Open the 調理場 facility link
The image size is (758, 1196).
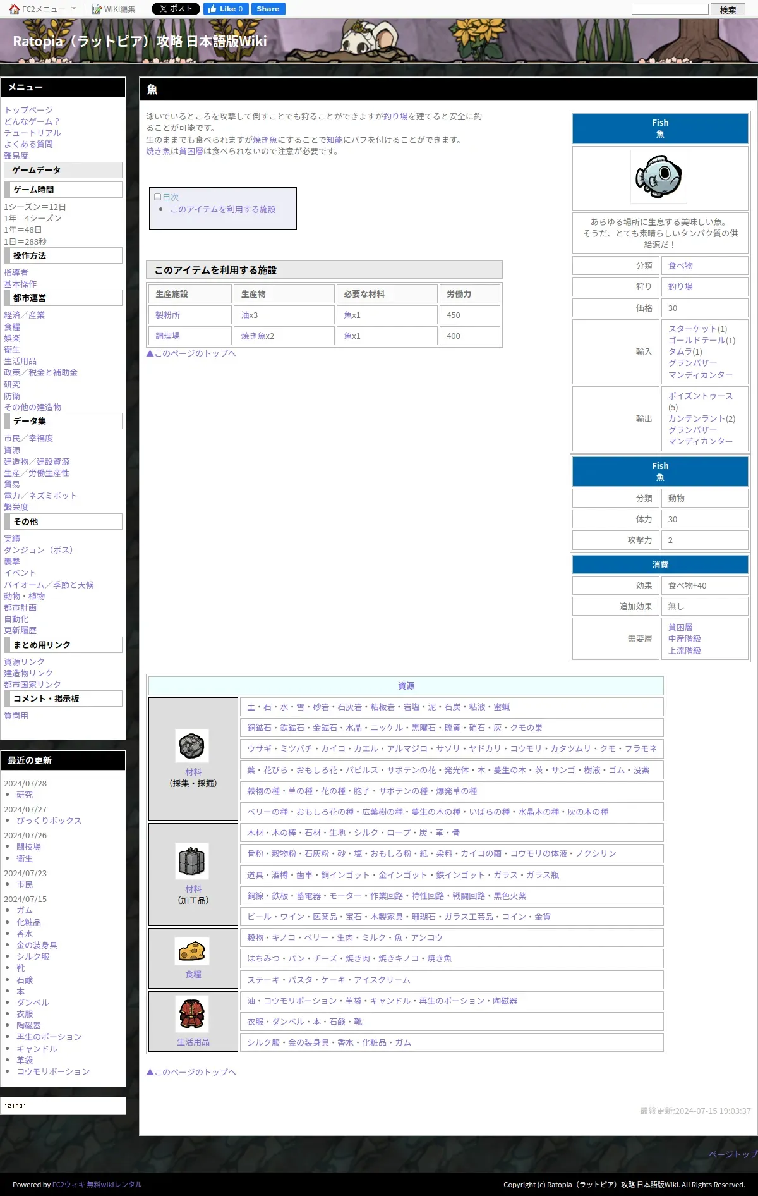coord(168,336)
